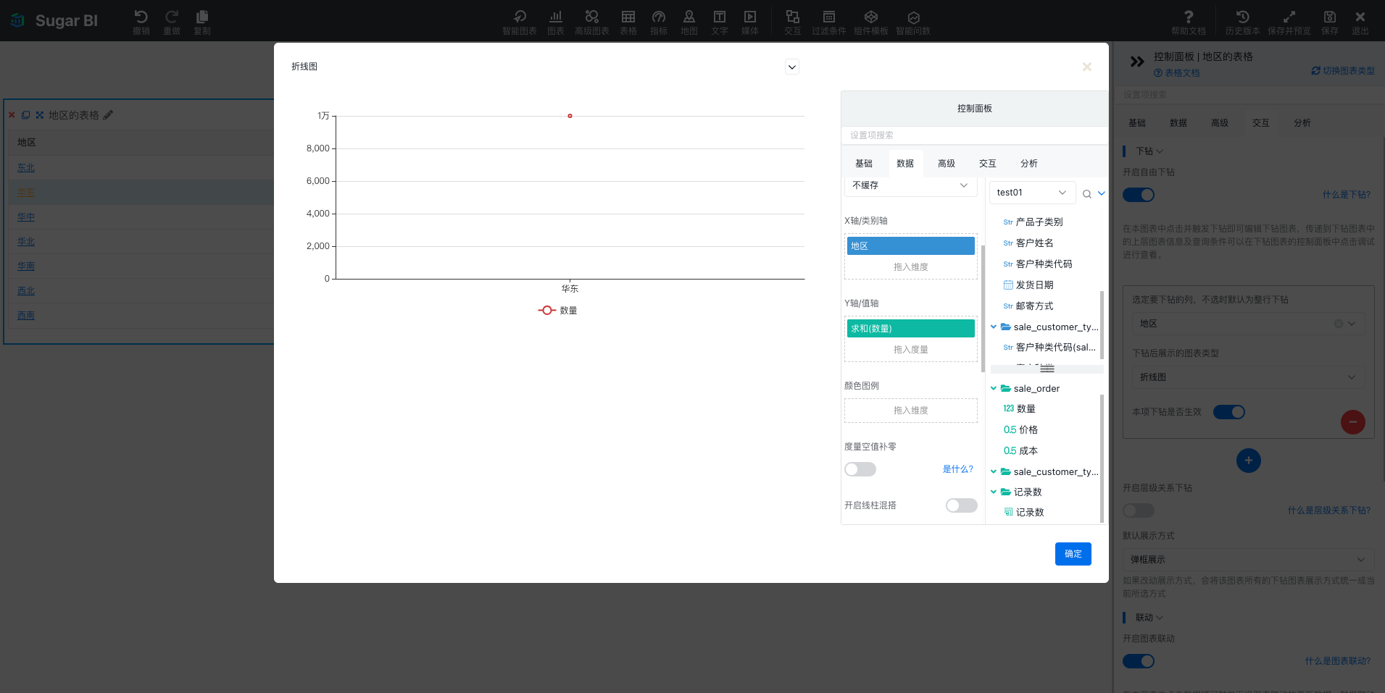
Task: Open help documentation (帮助文档) icon
Action: pos(1189,17)
